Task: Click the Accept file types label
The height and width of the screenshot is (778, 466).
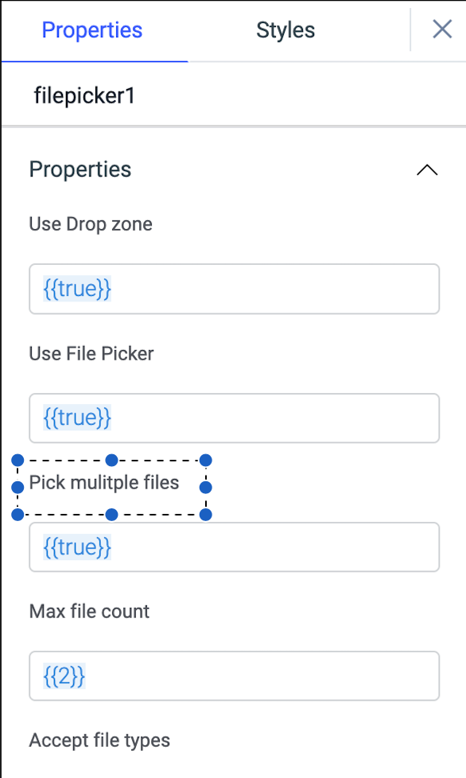Action: tap(99, 741)
